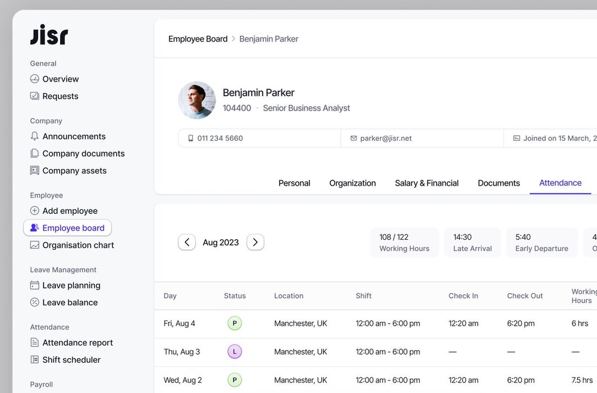Click the parker@jisr.net email address

pos(386,138)
